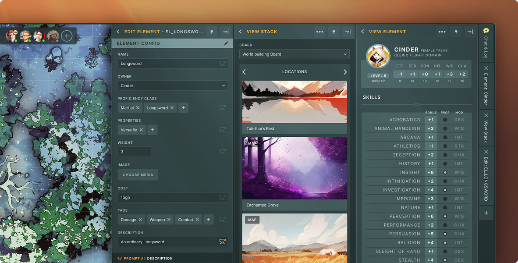This screenshot has width=518, height=263.
Task: Click the anvil icon next to Name field
Action: click(x=222, y=64)
